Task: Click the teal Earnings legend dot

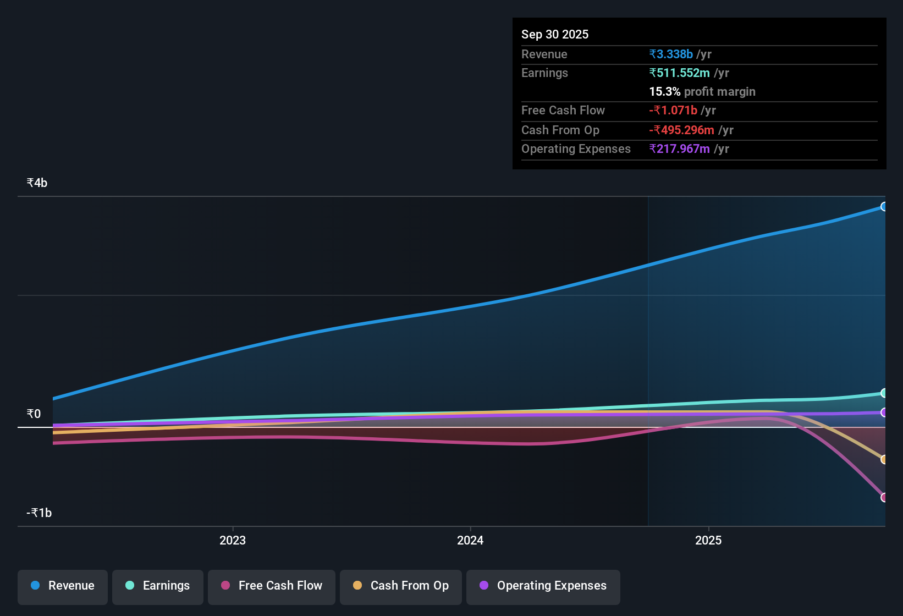Action: 130,585
